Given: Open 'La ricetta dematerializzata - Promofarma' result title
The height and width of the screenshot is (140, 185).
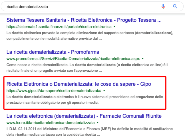Looking at the screenshot, I should [x=53, y=52].
